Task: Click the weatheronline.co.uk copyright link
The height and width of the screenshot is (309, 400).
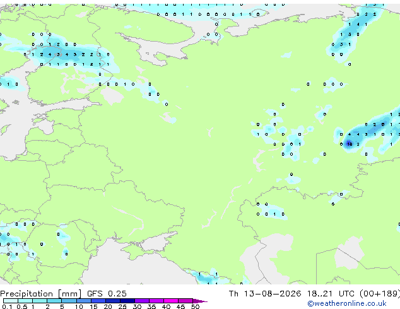Action: tap(347, 303)
